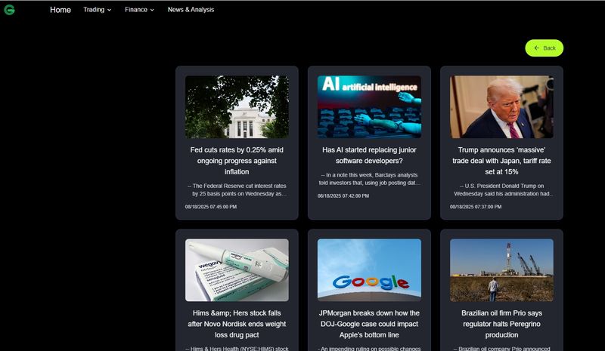This screenshot has height=351, width=605.
Task: Click 'An impending ruling on possible changes' summary
Action: 369,348
